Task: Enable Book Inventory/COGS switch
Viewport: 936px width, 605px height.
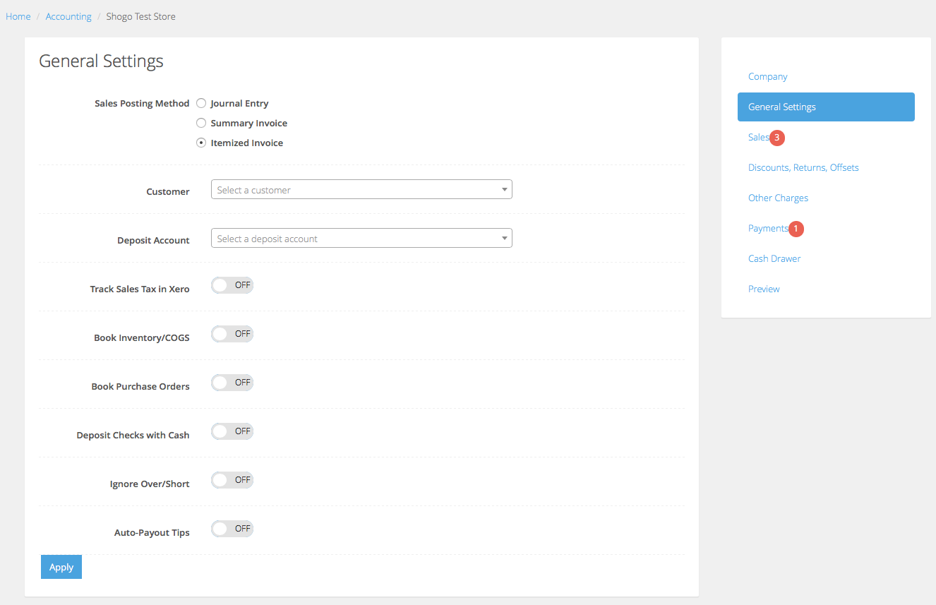Action: coord(232,334)
